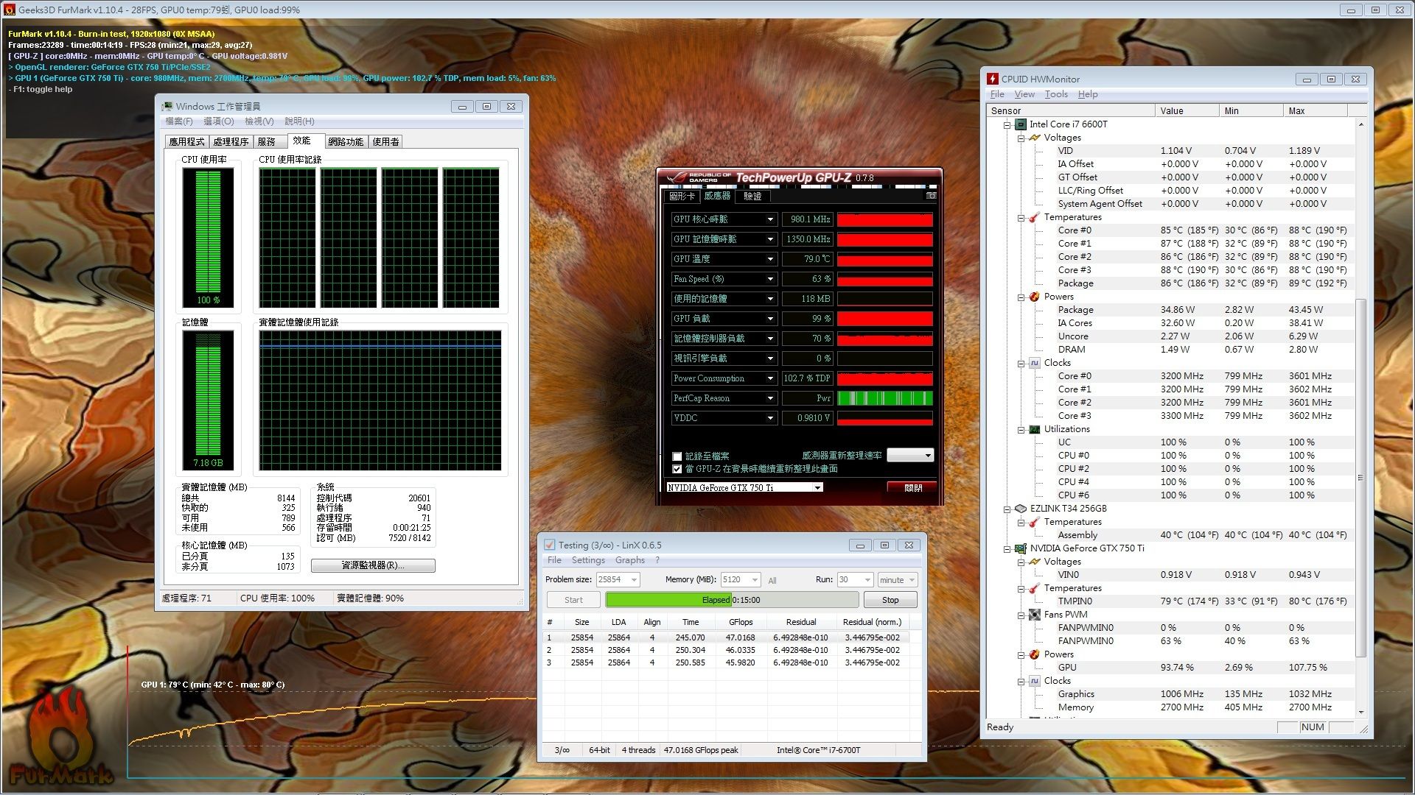Screen dimensions: 1415x795
Task: Open Power Consumption sensor dropdown
Action: click(770, 378)
